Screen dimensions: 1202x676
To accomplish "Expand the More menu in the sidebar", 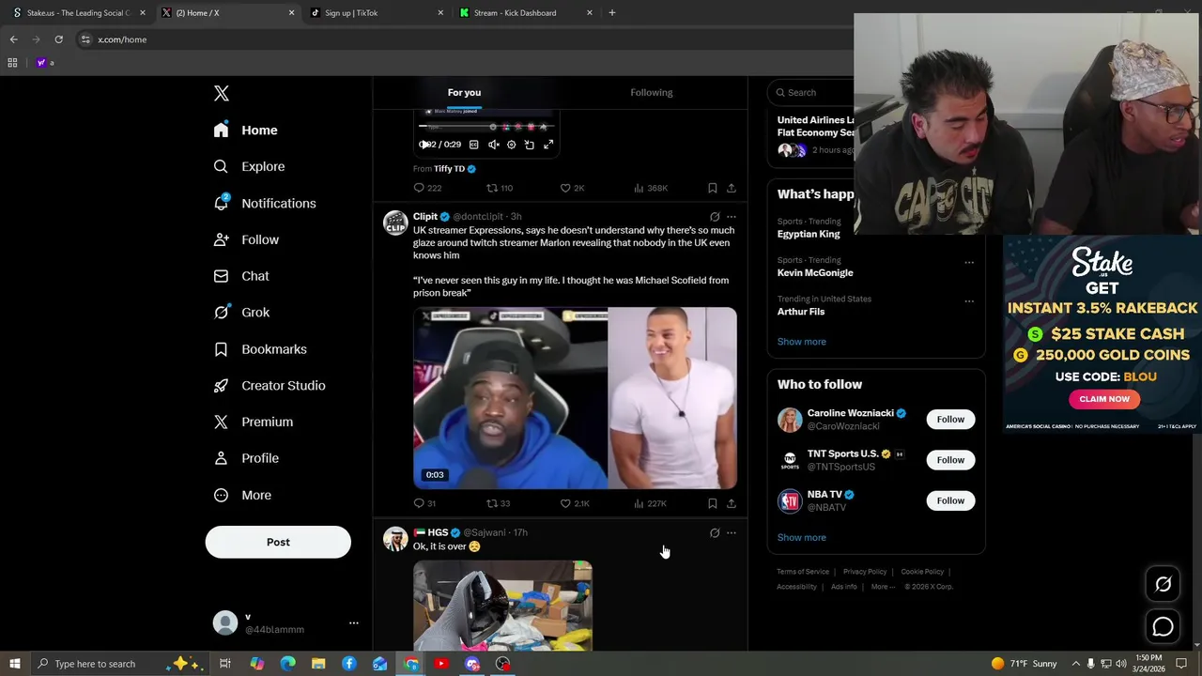I will 242,495.
